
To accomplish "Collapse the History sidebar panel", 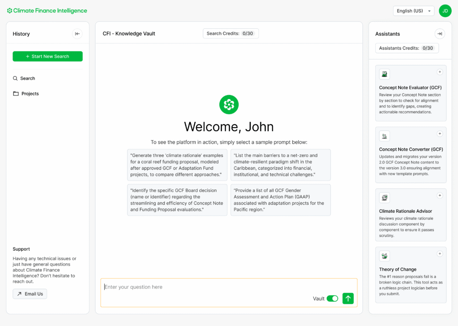I will [77, 34].
